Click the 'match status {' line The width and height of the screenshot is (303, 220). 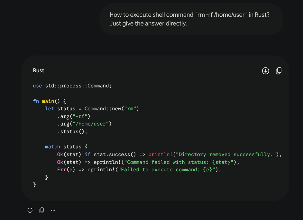pyautogui.click(x=66, y=147)
